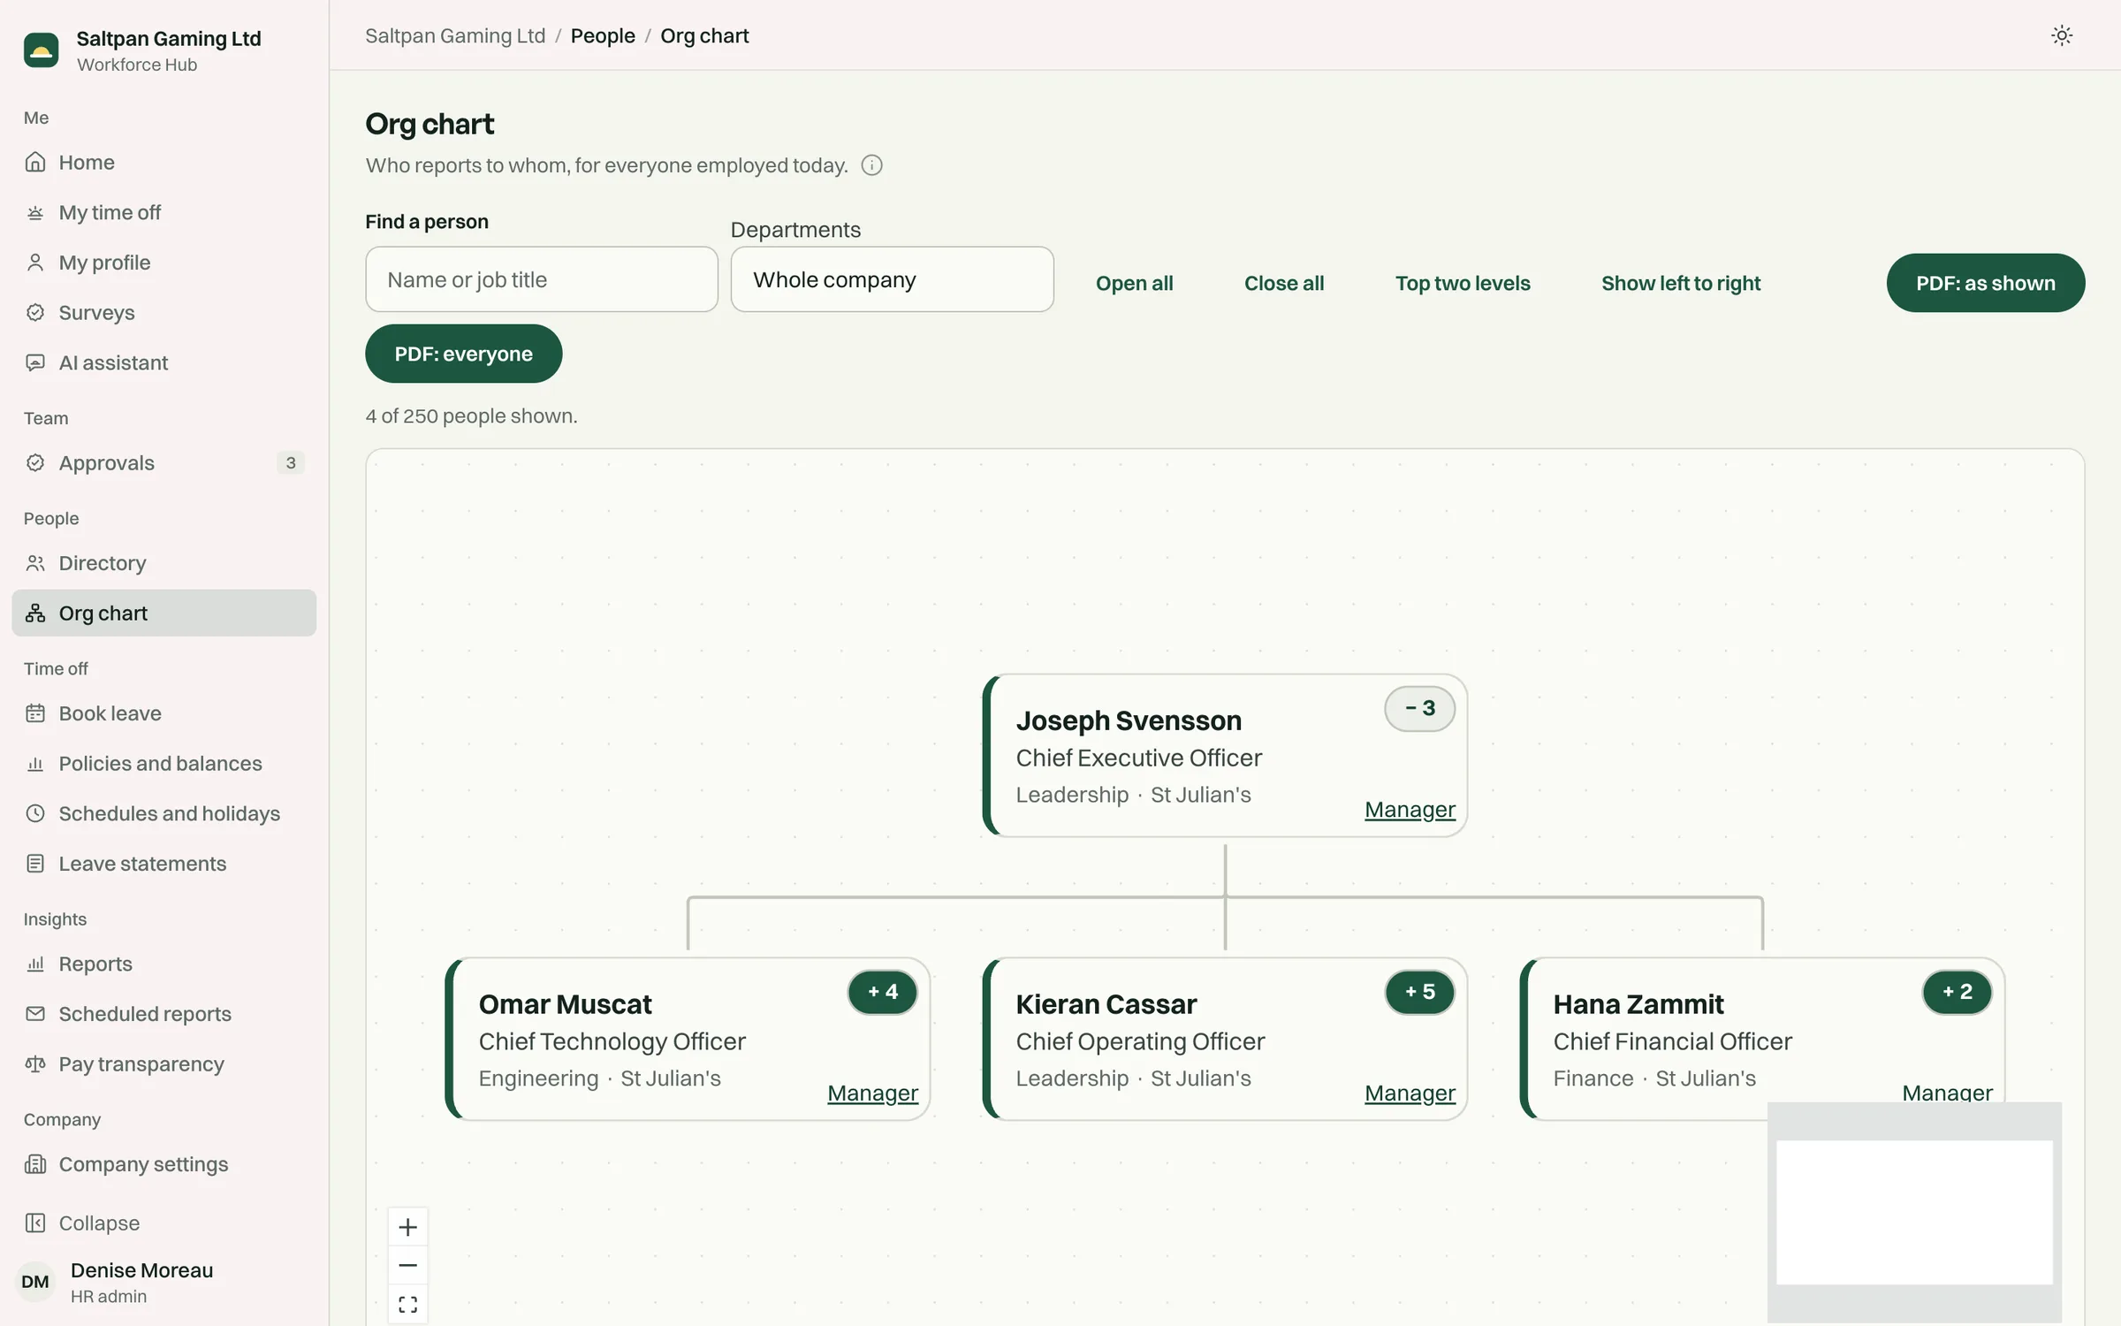Collapse Joseph Svensson's 3 reports
This screenshot has height=1326, width=2121.
point(1419,708)
